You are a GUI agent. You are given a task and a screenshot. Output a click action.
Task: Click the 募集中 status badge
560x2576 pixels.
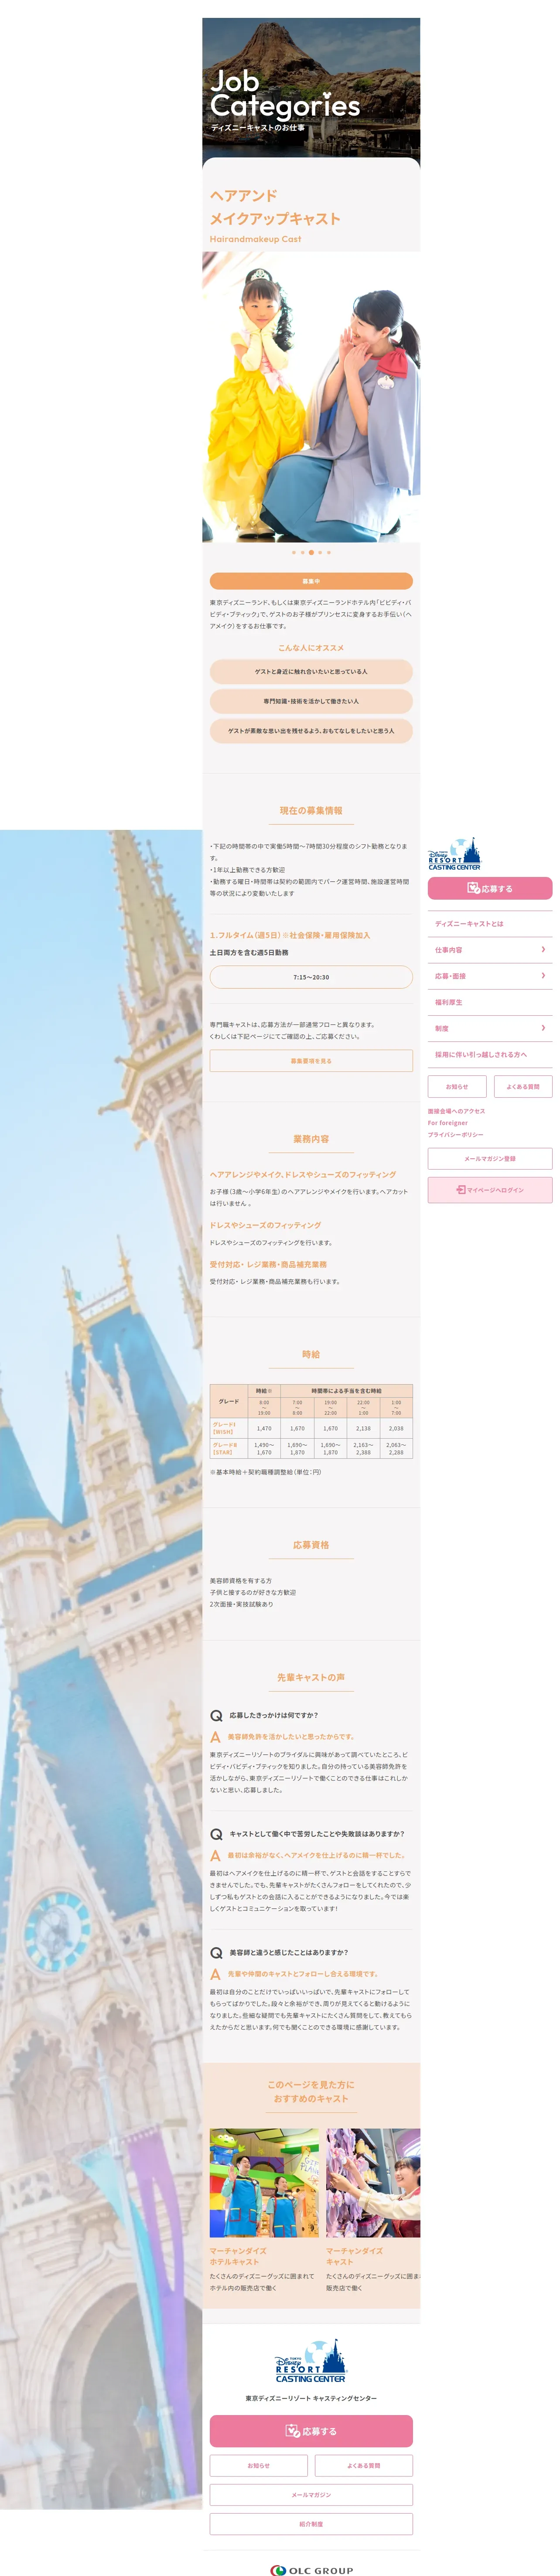(x=311, y=581)
